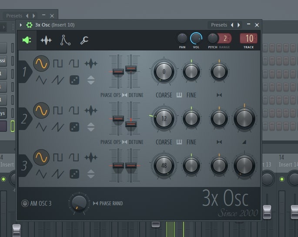The height and width of the screenshot is (237, 298).
Task: Click oscillator 3 detune slider
Action: (131, 165)
